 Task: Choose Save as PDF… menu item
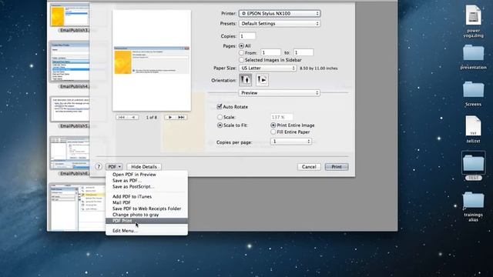146,181
